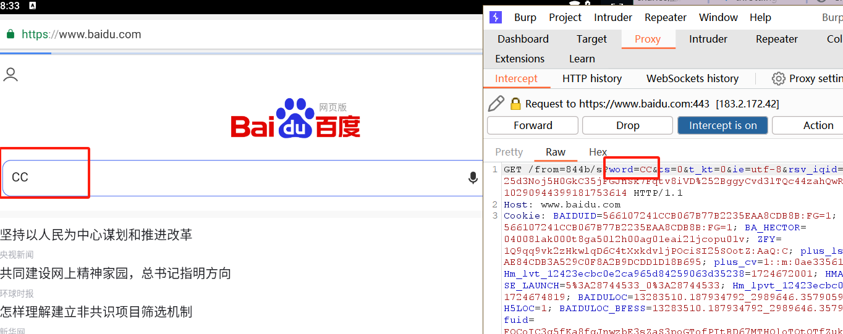Click the green padlock icon in address bar

(x=11, y=35)
